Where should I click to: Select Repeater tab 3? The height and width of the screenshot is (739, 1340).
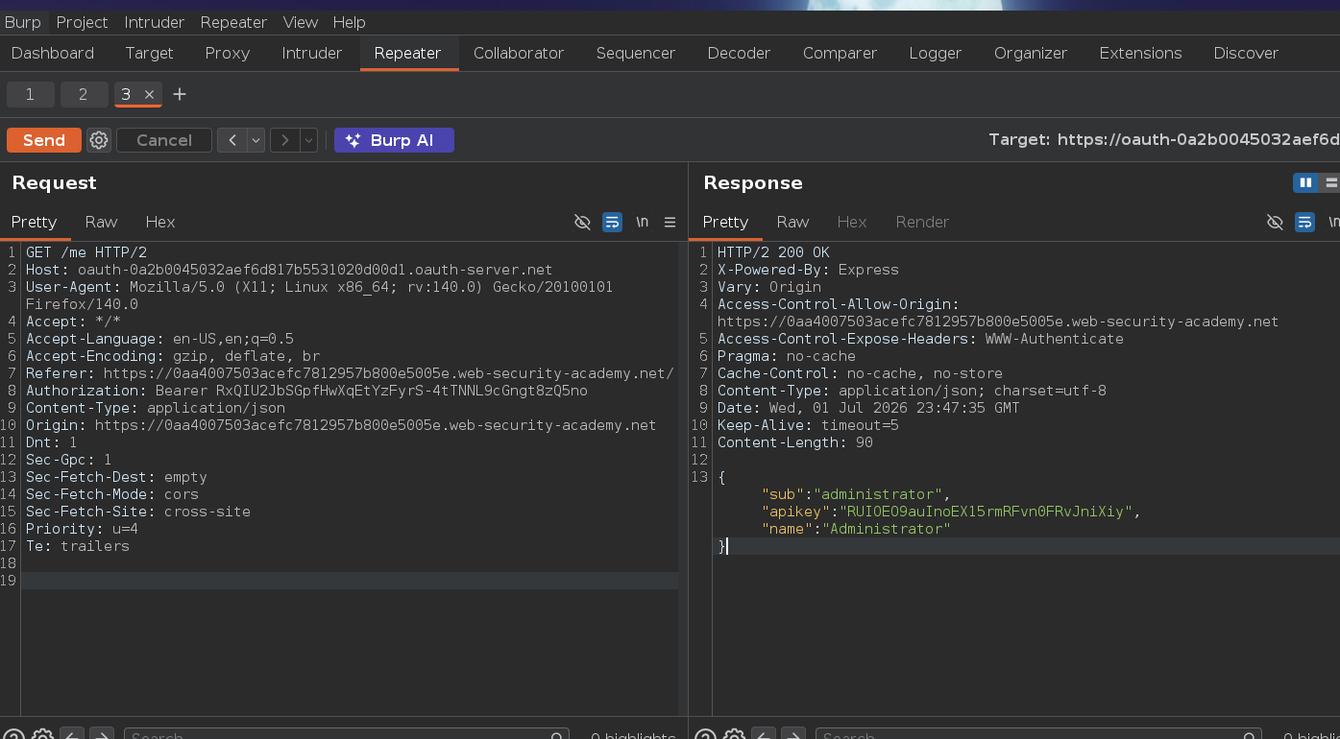point(126,94)
